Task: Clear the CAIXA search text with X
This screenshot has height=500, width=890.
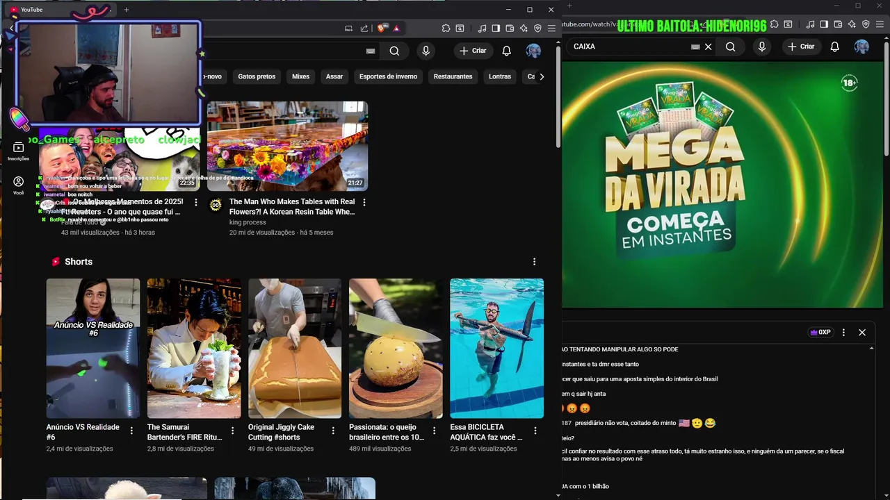Action: 708,47
